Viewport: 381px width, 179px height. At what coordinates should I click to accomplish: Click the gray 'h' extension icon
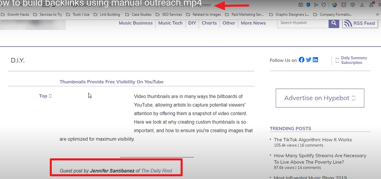(x=344, y=5)
